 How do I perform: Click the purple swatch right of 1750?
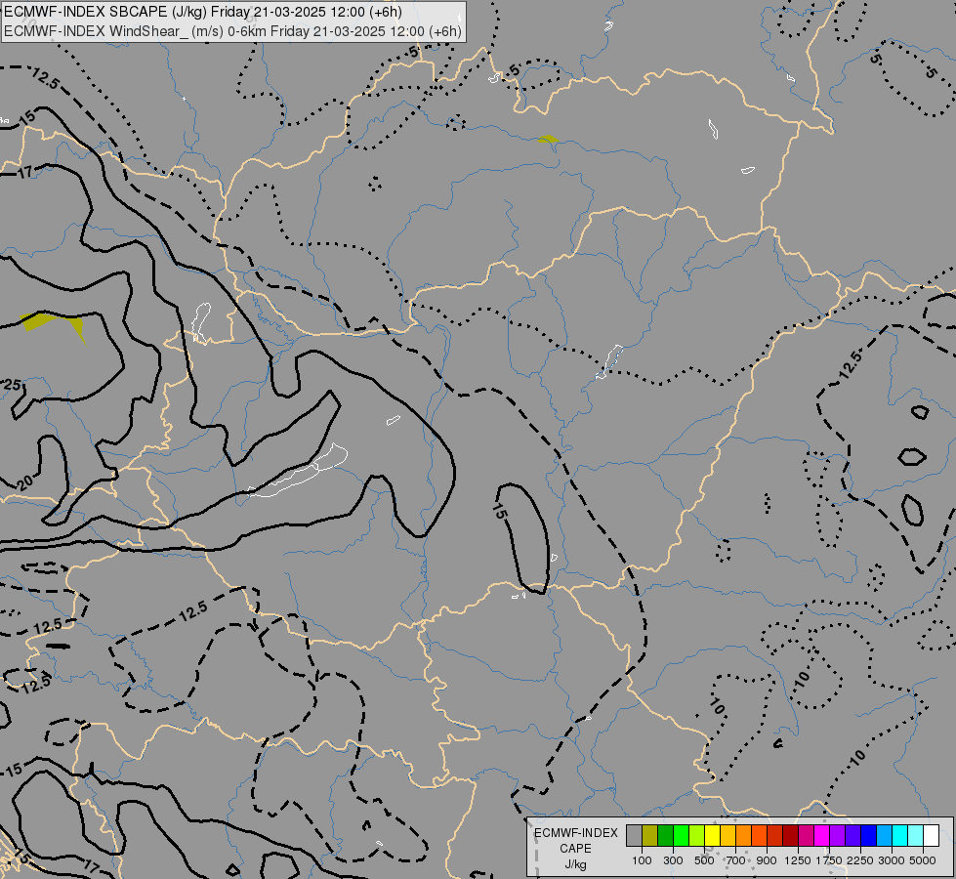(838, 836)
